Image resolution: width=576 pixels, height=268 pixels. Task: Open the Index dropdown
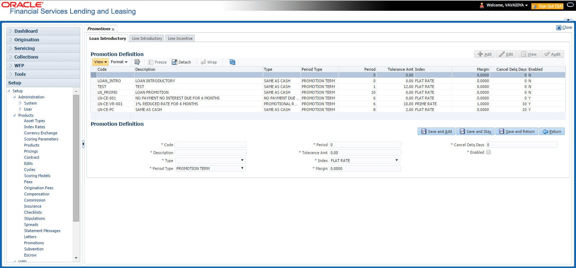pyautogui.click(x=365, y=160)
